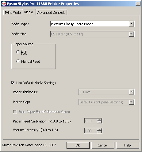Decrease Paper Feed Calibration with down arrow
This screenshot has width=142, height=152.
(99, 122)
